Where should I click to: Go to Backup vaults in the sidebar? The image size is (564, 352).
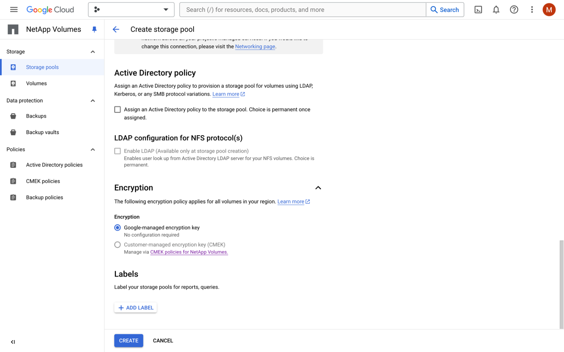pos(42,132)
